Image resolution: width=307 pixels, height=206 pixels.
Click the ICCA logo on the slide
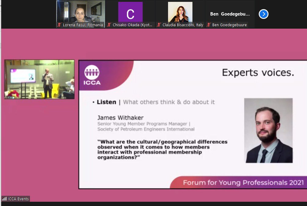point(92,75)
